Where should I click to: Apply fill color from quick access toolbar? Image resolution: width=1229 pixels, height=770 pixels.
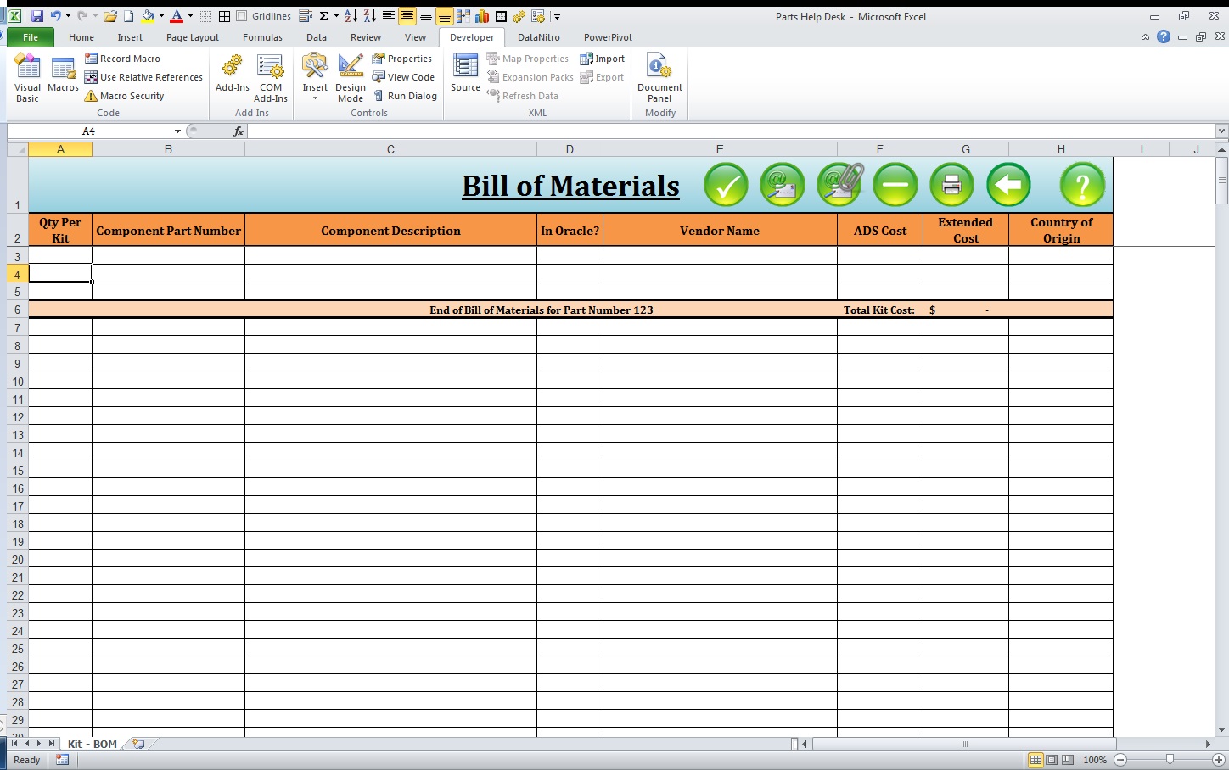pyautogui.click(x=149, y=16)
